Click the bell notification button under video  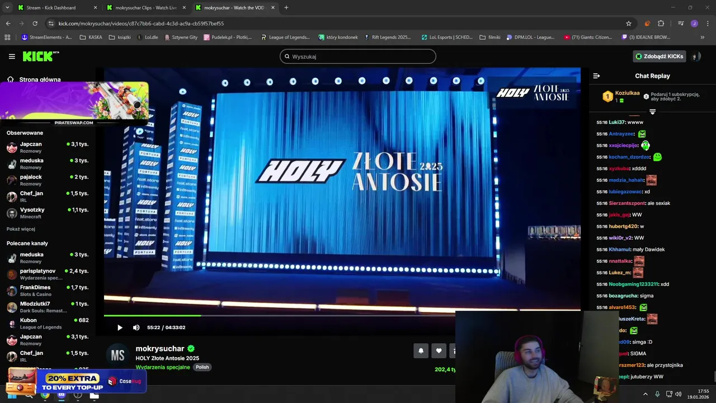[421, 351]
